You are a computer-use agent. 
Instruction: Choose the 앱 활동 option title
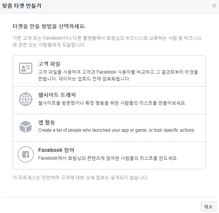pyautogui.click(x=46, y=122)
